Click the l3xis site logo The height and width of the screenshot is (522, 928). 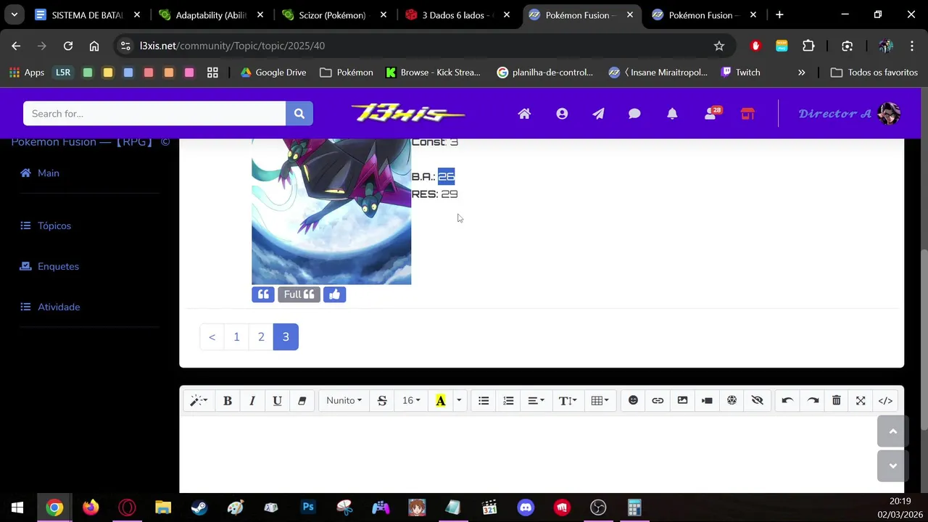(x=407, y=113)
